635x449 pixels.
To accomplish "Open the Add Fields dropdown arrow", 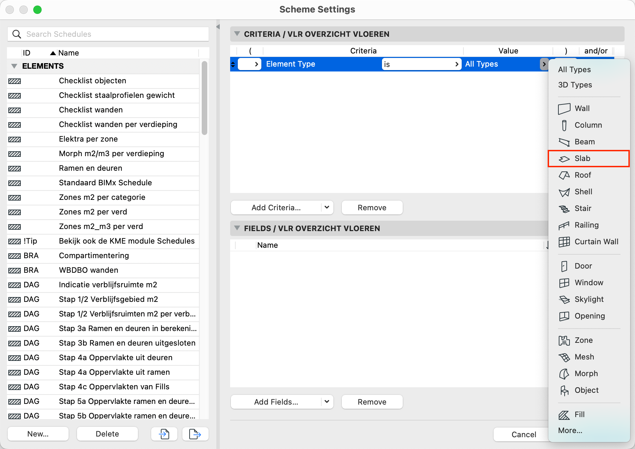I will (327, 402).
